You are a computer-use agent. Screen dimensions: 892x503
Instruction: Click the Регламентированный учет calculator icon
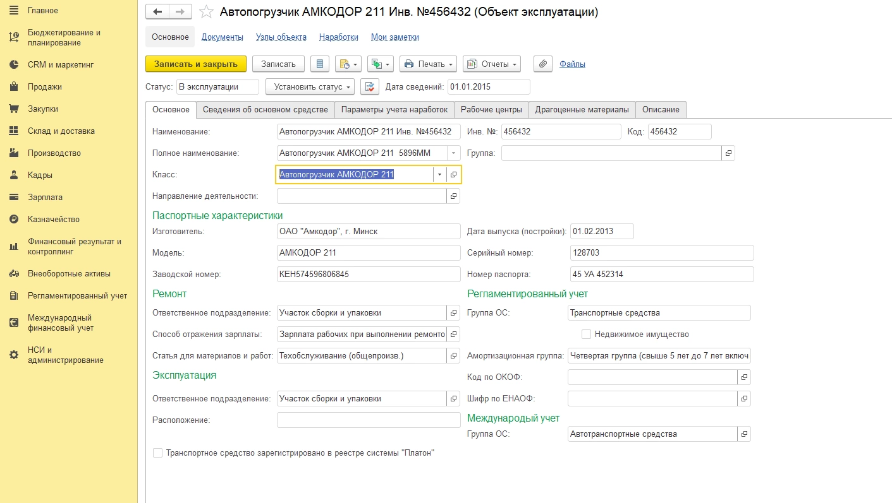click(x=14, y=295)
